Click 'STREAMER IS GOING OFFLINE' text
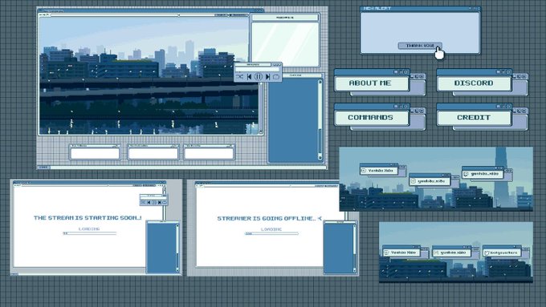 266,218
